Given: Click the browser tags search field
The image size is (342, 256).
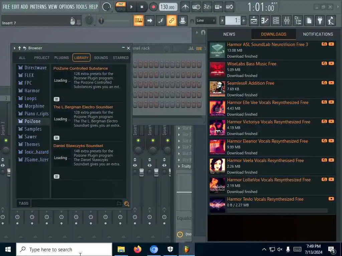Looking at the screenshot, I should pyautogui.click(x=74, y=203).
